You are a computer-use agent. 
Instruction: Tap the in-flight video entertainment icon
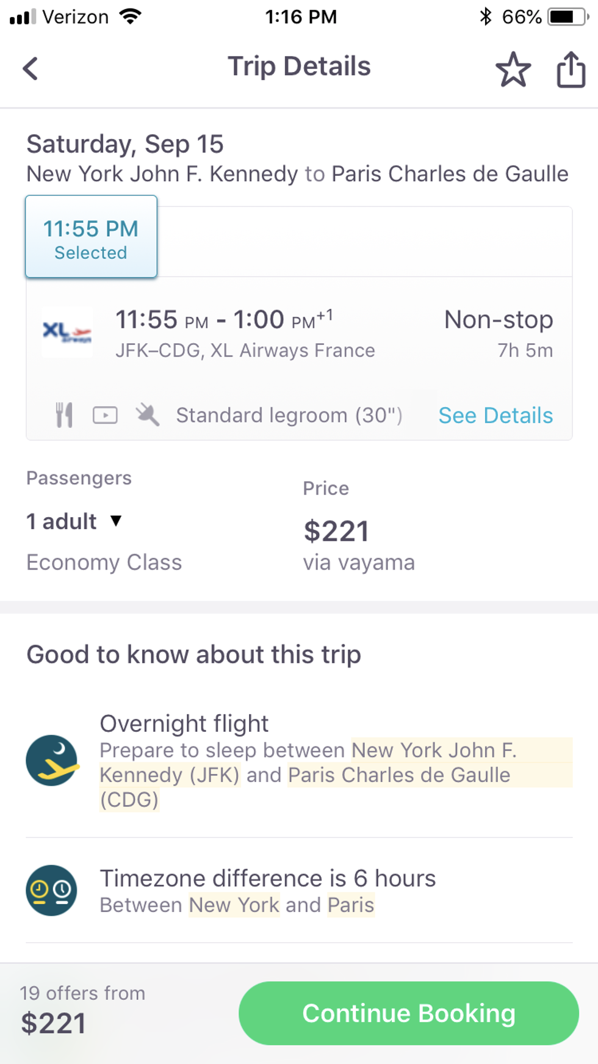click(x=105, y=415)
